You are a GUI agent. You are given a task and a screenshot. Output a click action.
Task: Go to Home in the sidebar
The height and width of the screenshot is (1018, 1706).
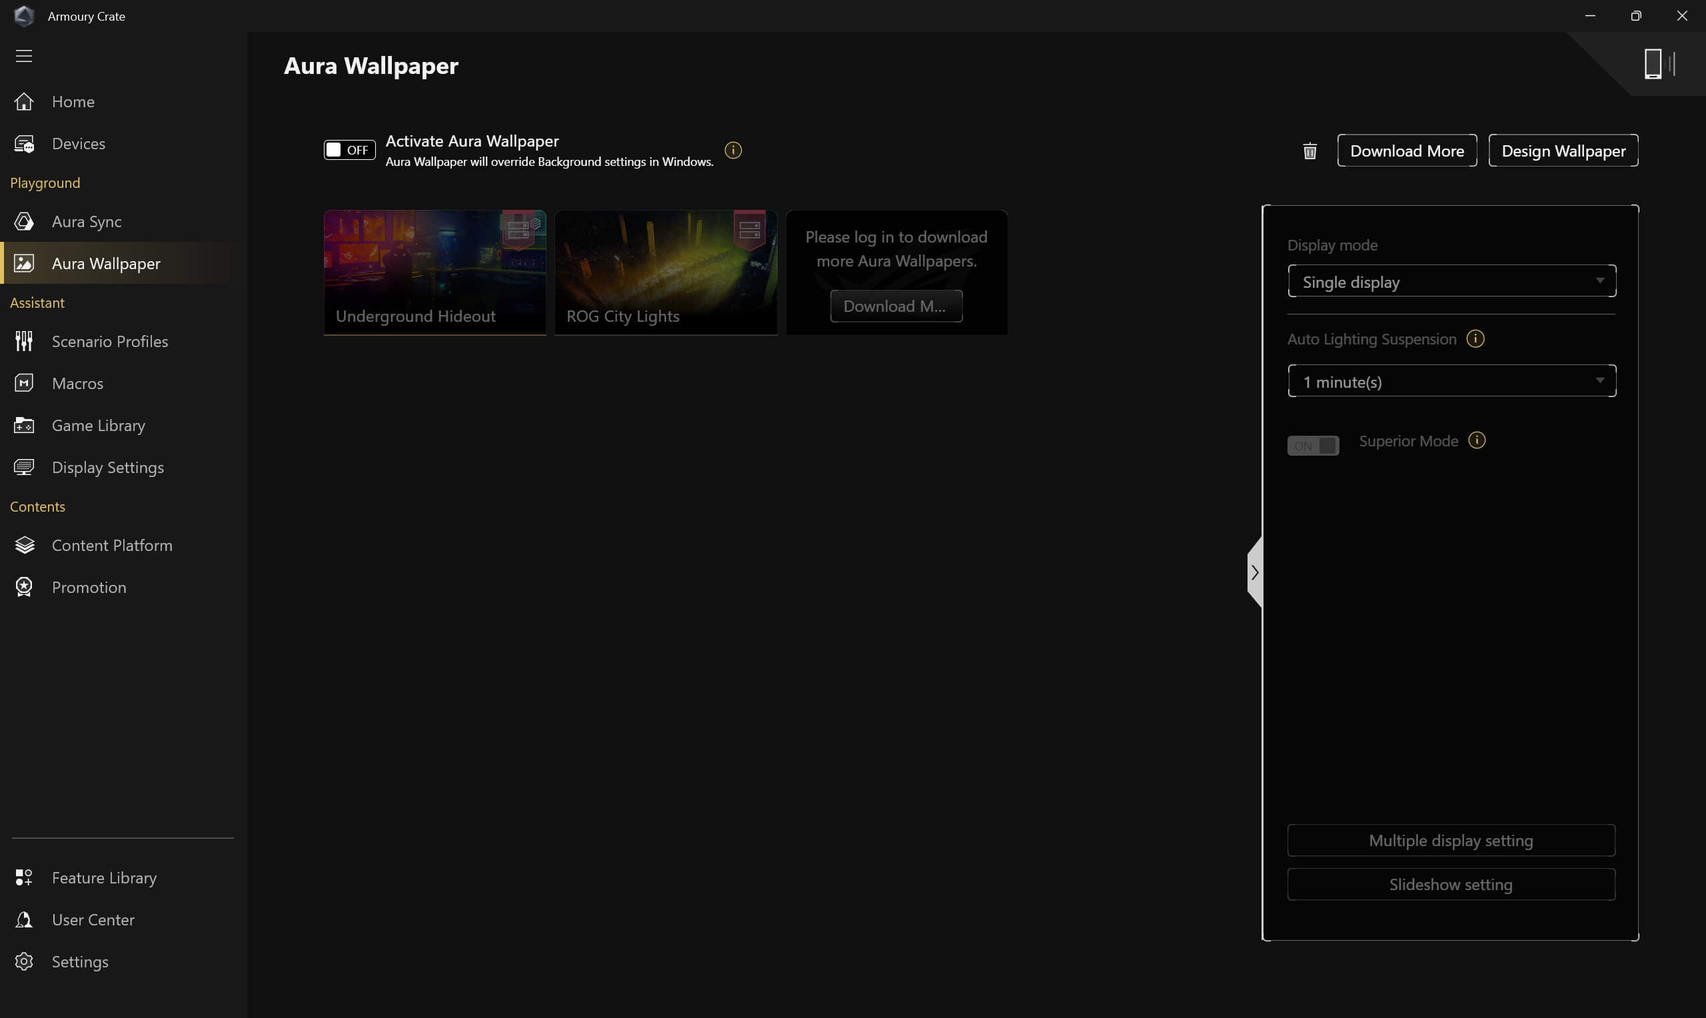pyautogui.click(x=123, y=101)
